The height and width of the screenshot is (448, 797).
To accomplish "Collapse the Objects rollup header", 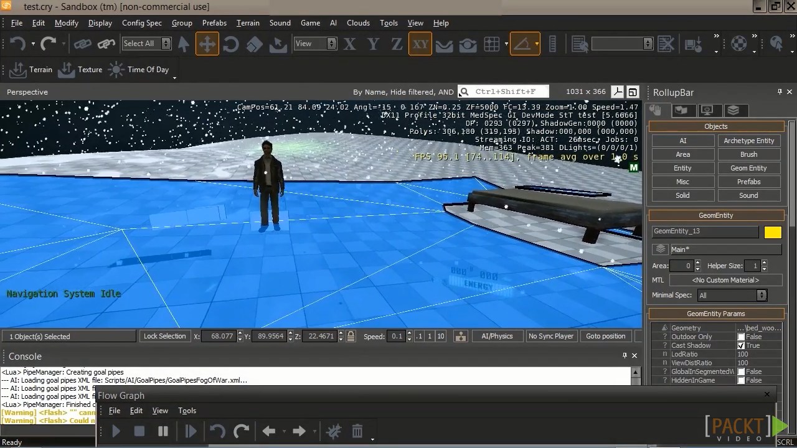I will click(x=716, y=126).
